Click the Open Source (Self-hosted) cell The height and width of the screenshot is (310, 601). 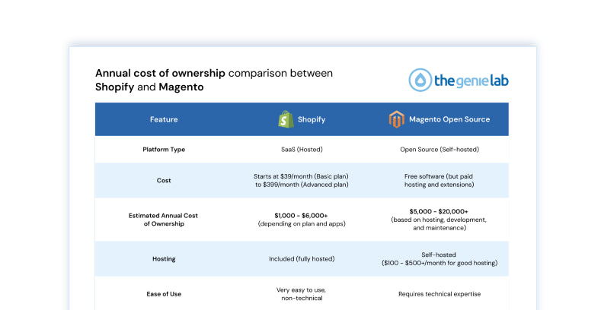click(x=440, y=149)
